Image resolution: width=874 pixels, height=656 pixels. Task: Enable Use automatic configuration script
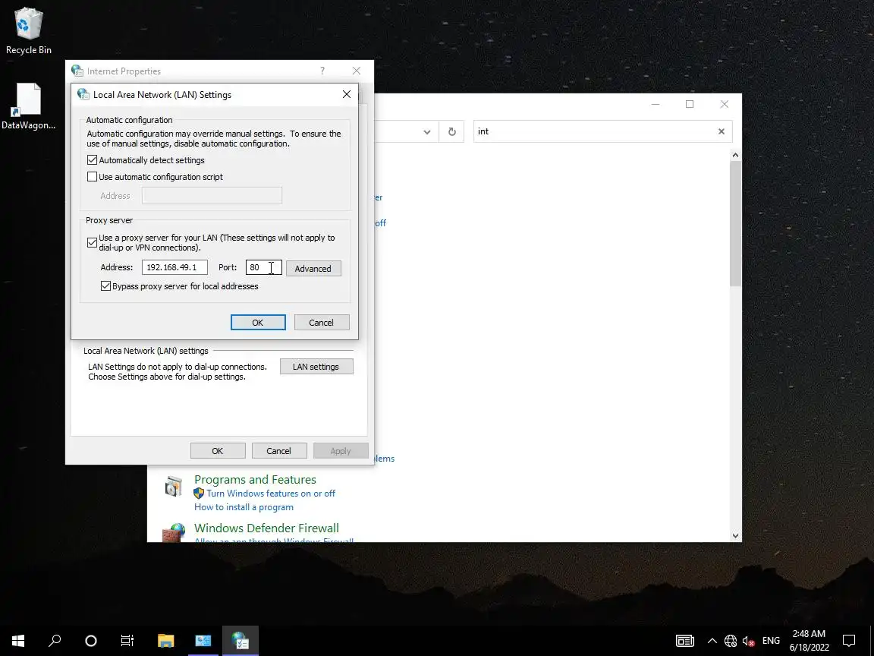[x=92, y=177]
